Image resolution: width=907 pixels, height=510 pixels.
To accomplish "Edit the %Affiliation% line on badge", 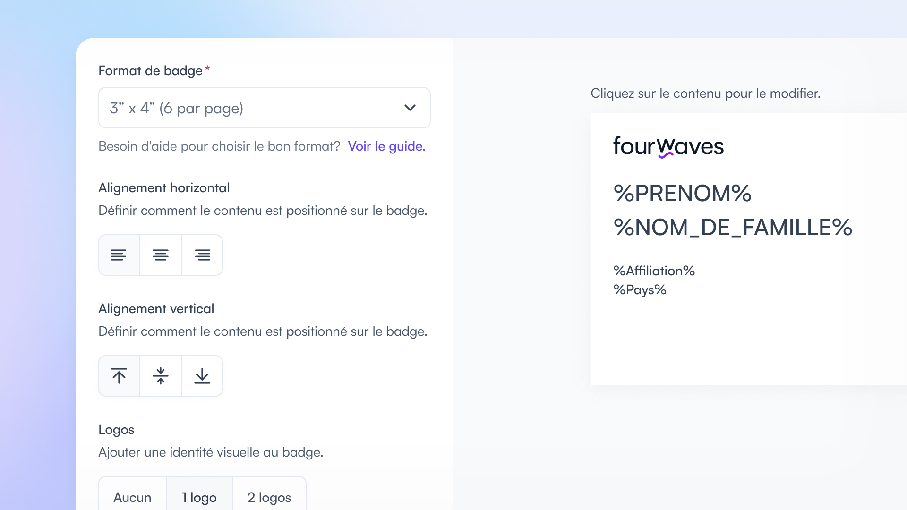I will pyautogui.click(x=654, y=271).
